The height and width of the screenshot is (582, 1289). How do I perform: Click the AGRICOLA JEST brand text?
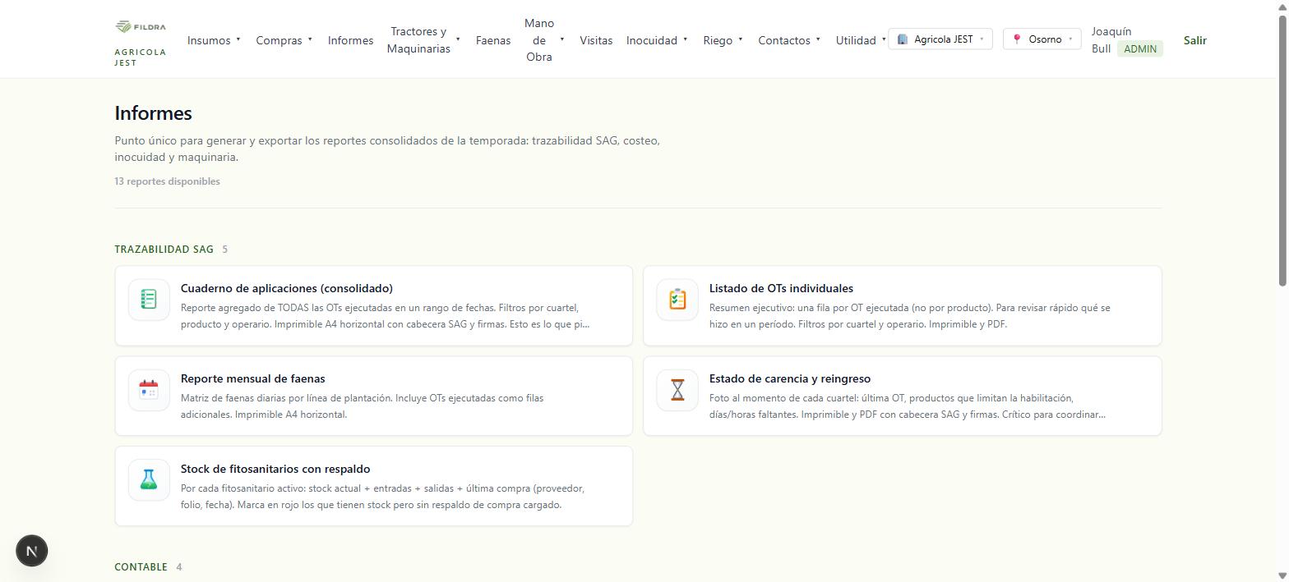click(x=140, y=57)
